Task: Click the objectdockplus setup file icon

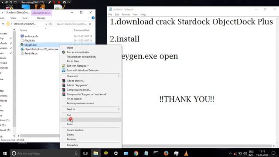Action: point(22,49)
